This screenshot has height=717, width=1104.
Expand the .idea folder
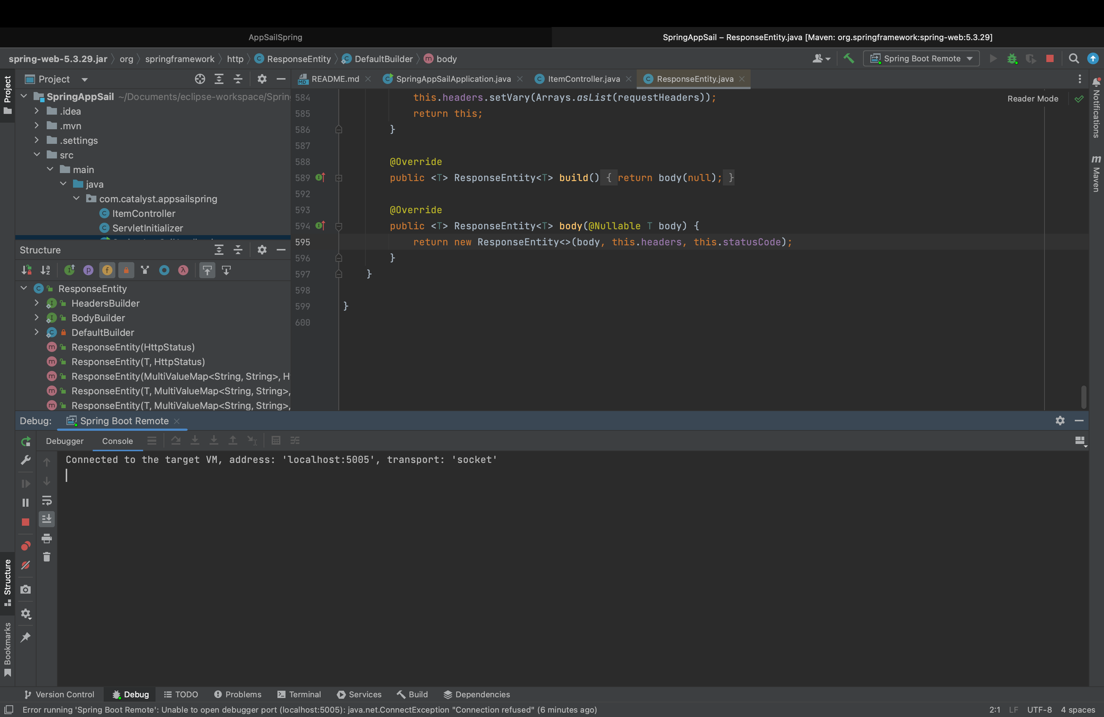tap(37, 111)
